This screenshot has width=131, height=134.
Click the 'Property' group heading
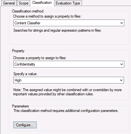[x=18, y=51]
